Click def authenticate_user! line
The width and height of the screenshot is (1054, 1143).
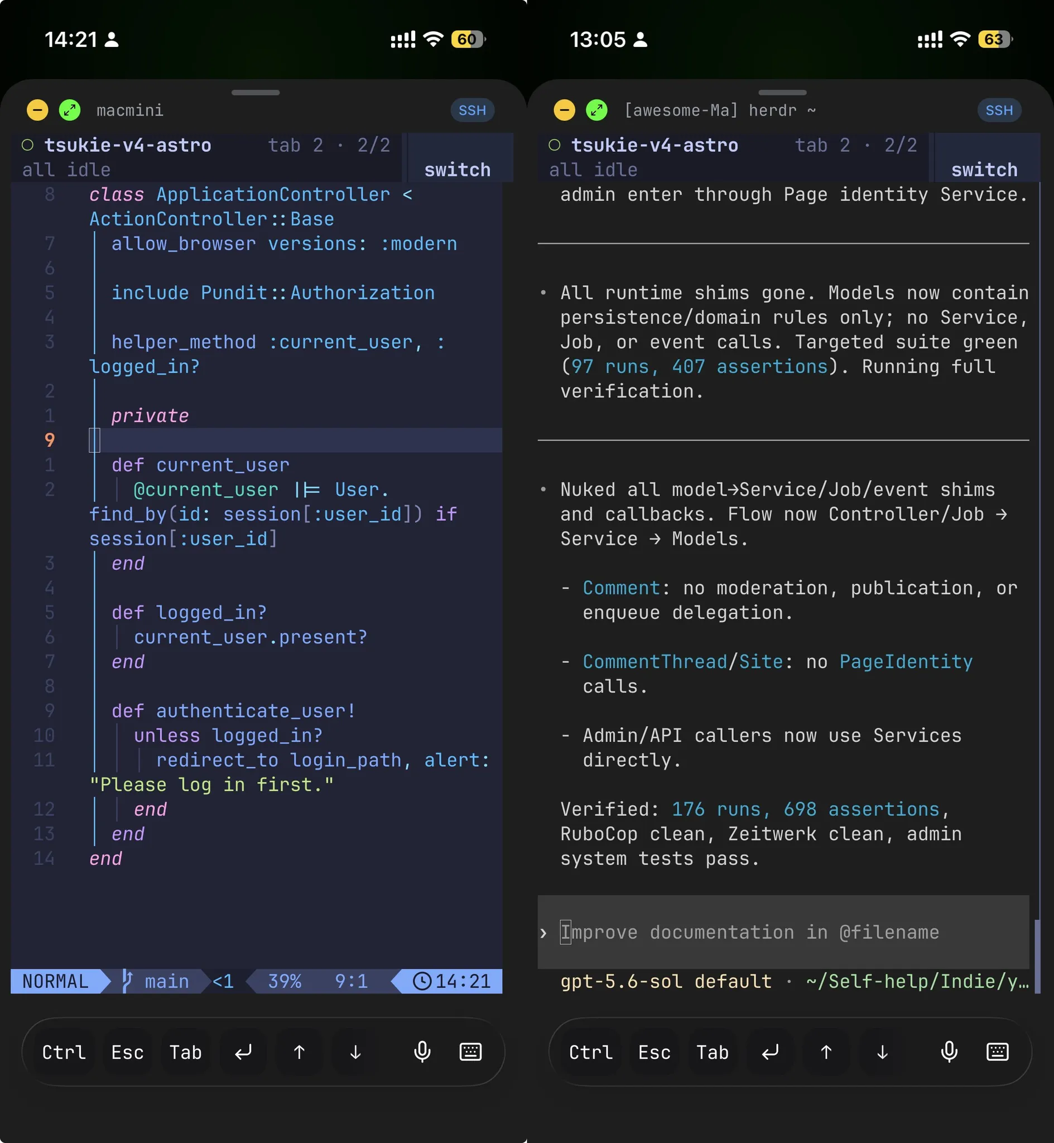(x=234, y=710)
